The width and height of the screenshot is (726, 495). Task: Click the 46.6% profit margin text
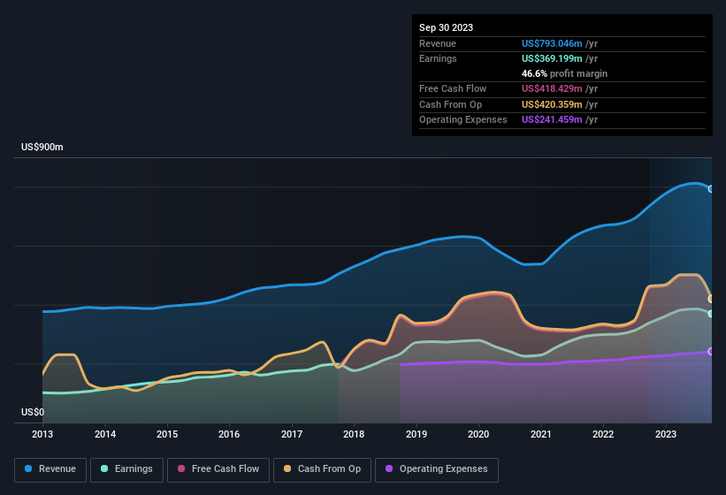point(564,73)
